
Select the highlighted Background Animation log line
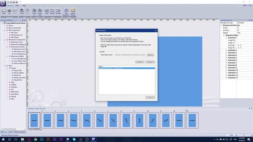coord(126,68)
